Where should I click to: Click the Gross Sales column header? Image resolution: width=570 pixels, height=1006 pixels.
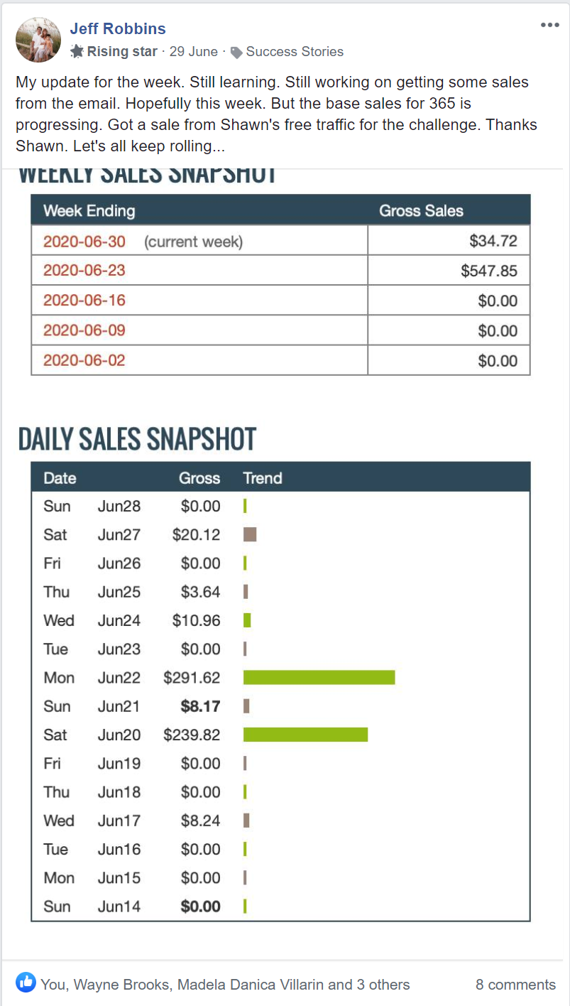[x=421, y=211]
